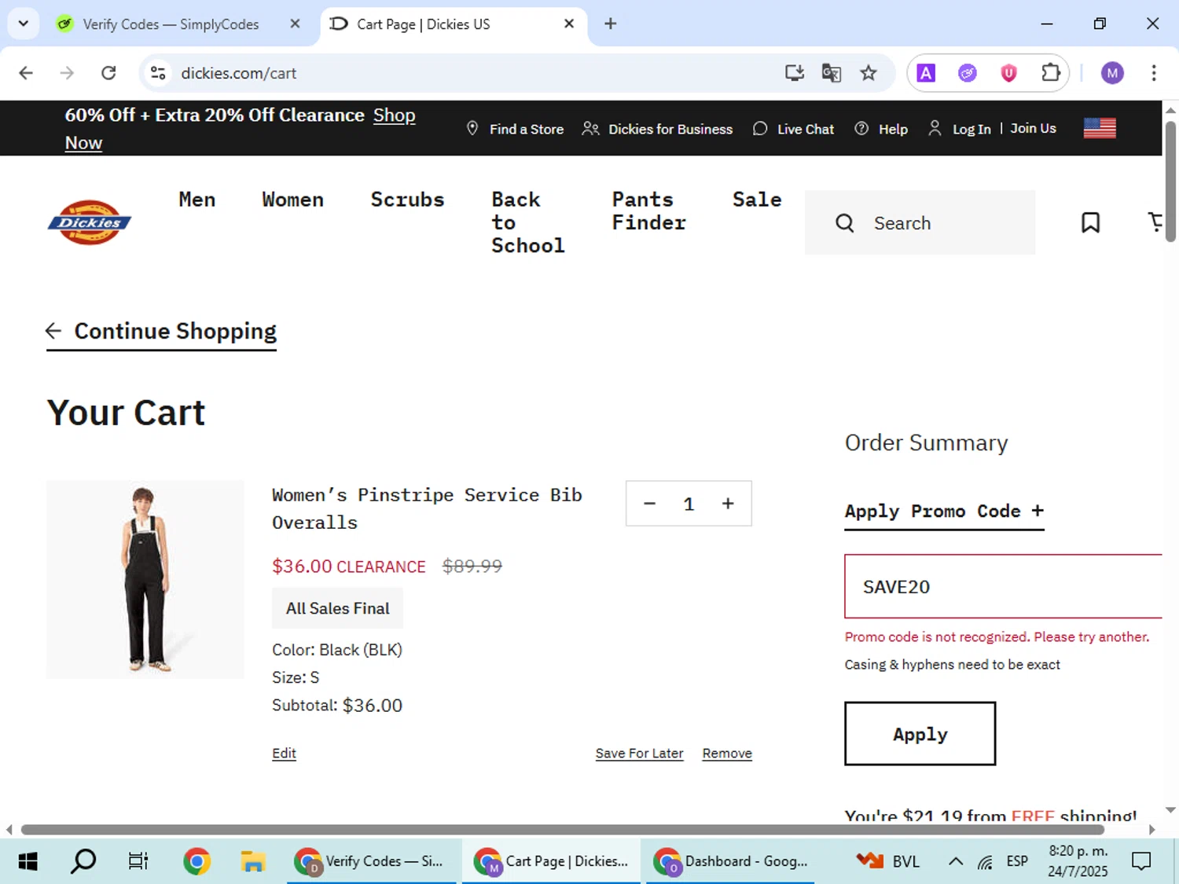Click Continue Shopping
Viewport: 1179px width, 884px height.
[162, 332]
